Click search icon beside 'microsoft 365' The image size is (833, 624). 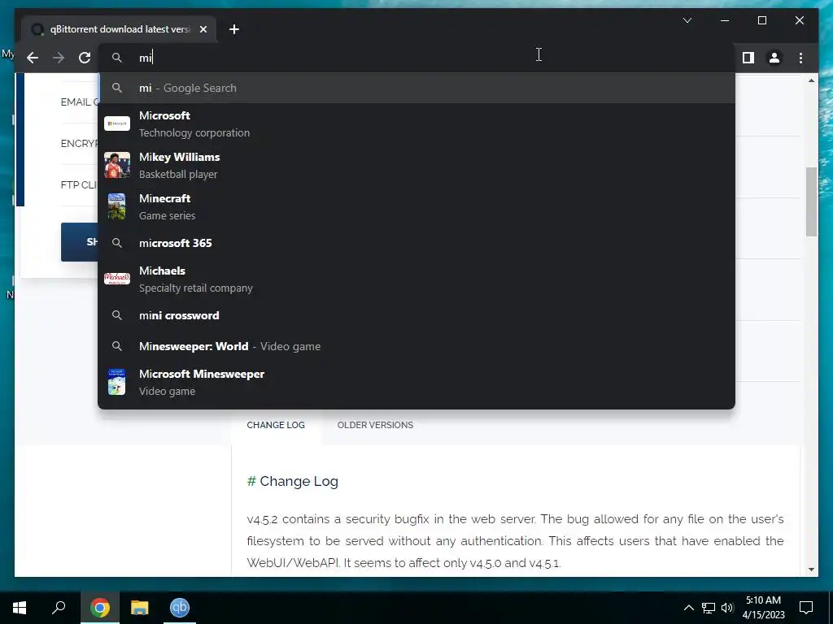[x=117, y=243]
